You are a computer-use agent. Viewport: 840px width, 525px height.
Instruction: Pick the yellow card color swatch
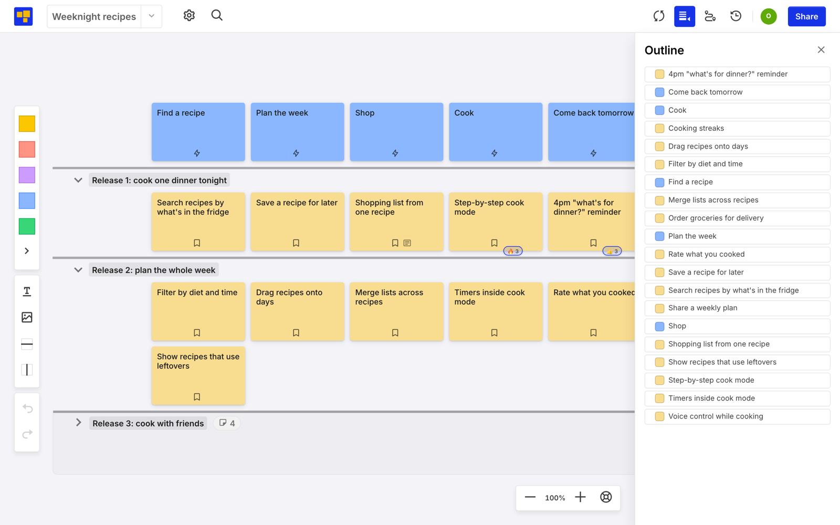(x=27, y=124)
